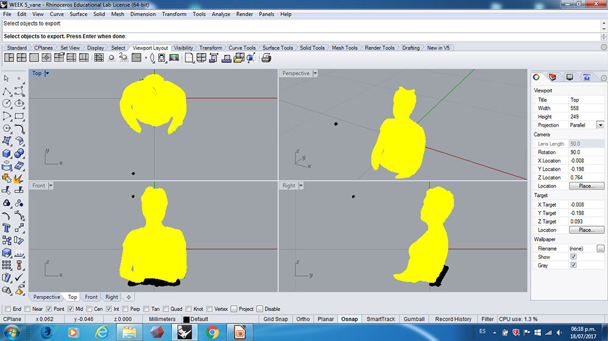Image resolution: width=608 pixels, height=341 pixels.
Task: Open the Properties panel color wheel icon
Action: click(536, 77)
